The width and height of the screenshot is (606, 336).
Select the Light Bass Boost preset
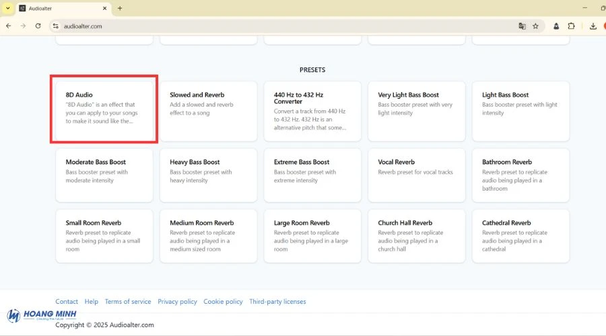[x=520, y=111]
